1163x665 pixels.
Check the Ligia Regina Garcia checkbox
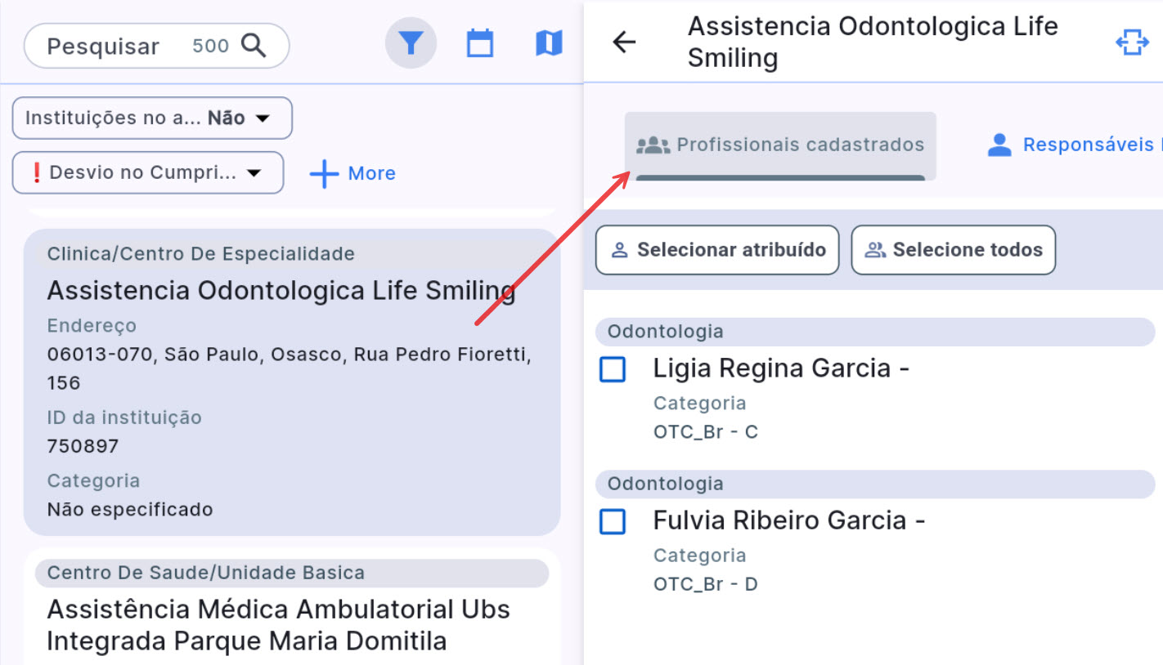(613, 369)
